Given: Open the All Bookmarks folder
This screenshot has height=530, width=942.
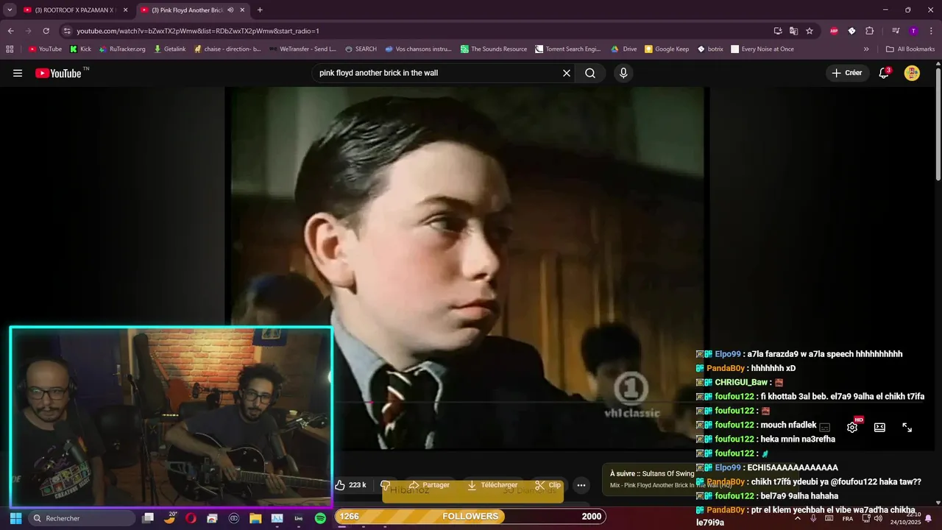Looking at the screenshot, I should point(910,49).
